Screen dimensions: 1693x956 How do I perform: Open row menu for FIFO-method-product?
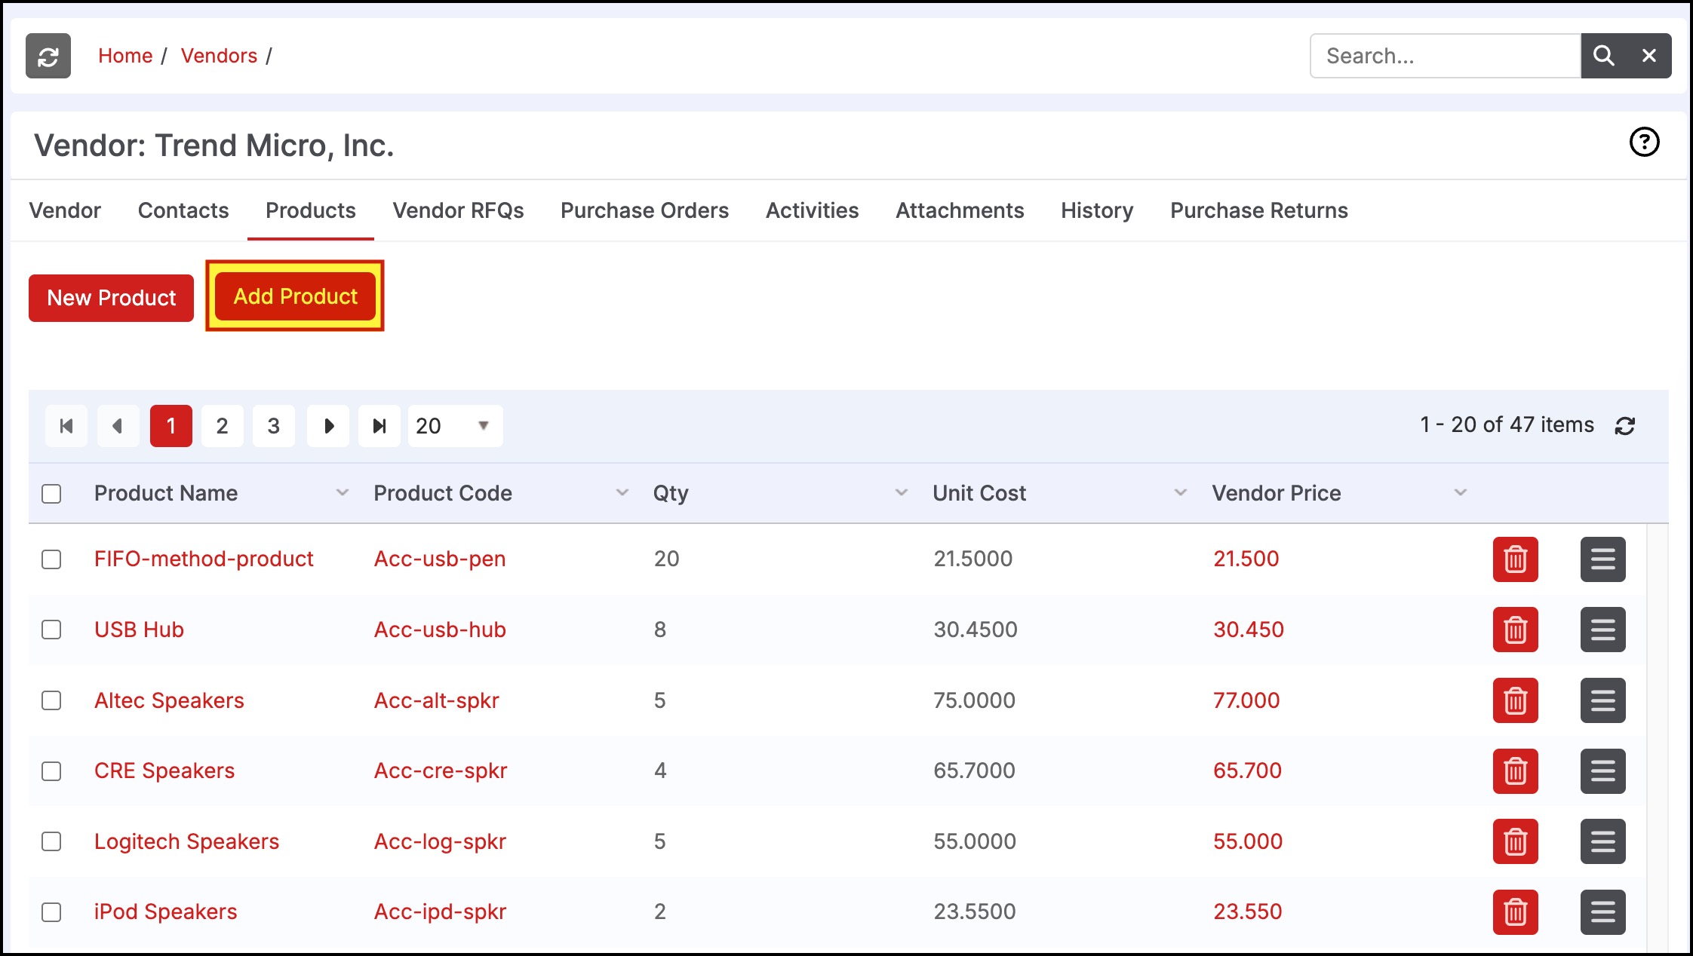click(1603, 559)
